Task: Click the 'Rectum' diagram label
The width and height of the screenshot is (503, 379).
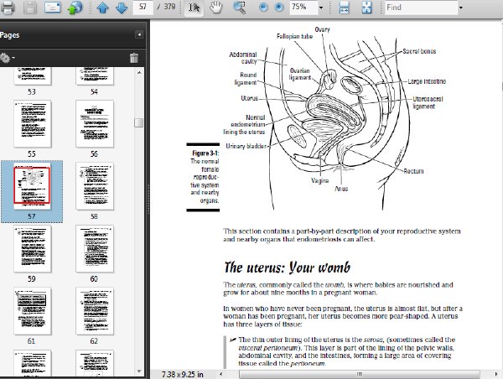Action: 413,171
